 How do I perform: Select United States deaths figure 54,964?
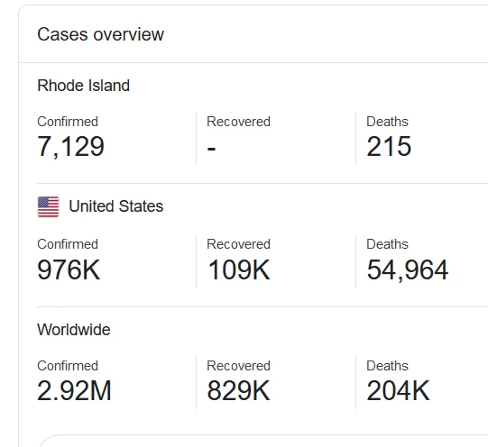(x=408, y=269)
